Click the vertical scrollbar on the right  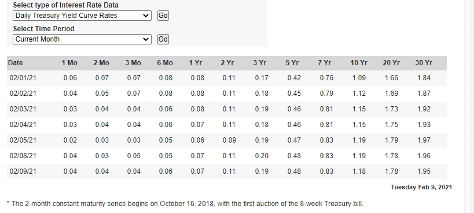pos(469,106)
